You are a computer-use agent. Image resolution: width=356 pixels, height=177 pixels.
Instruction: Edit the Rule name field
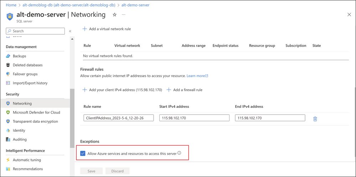point(119,118)
